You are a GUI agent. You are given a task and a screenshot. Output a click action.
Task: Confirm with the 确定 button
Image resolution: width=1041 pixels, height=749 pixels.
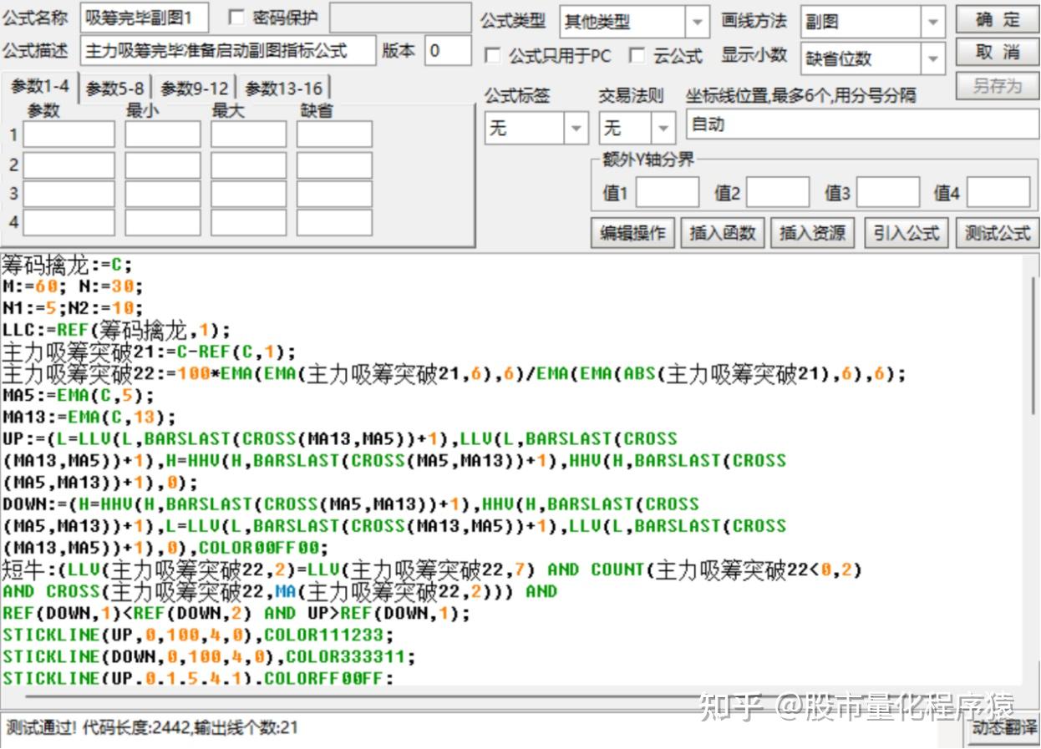998,19
